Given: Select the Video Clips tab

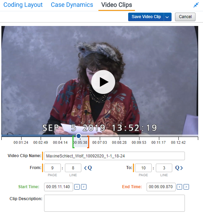Looking at the screenshot, I should (117, 5).
